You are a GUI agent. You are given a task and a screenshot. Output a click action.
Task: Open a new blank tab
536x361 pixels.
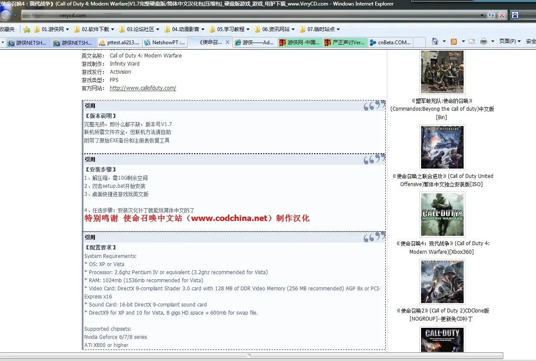click(x=419, y=42)
